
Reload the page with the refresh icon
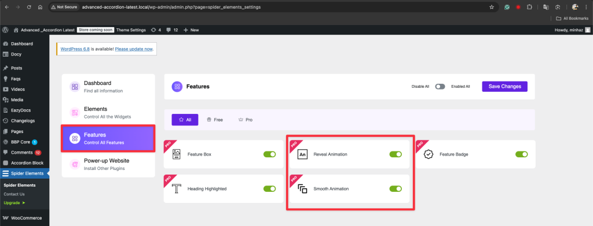[29, 7]
